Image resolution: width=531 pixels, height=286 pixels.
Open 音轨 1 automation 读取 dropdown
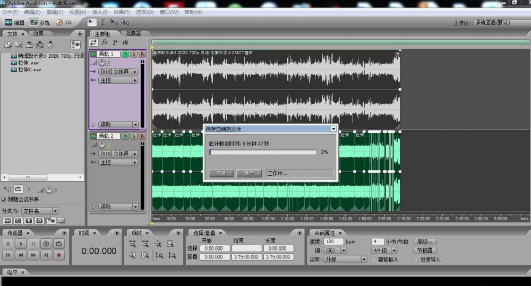pos(118,124)
